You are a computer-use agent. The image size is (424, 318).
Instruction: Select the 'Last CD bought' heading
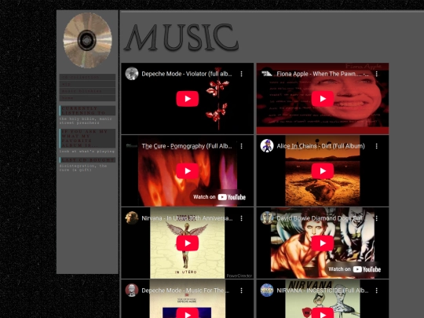pos(87,160)
